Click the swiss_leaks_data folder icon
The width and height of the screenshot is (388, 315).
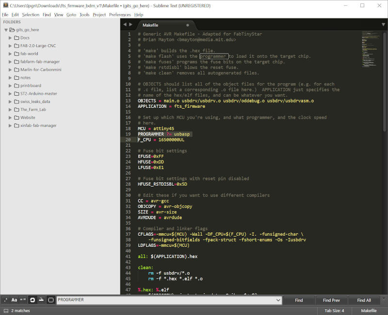coord(16,102)
